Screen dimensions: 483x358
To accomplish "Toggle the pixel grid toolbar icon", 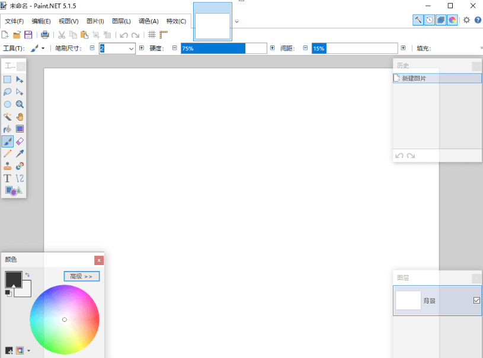I will point(152,34).
